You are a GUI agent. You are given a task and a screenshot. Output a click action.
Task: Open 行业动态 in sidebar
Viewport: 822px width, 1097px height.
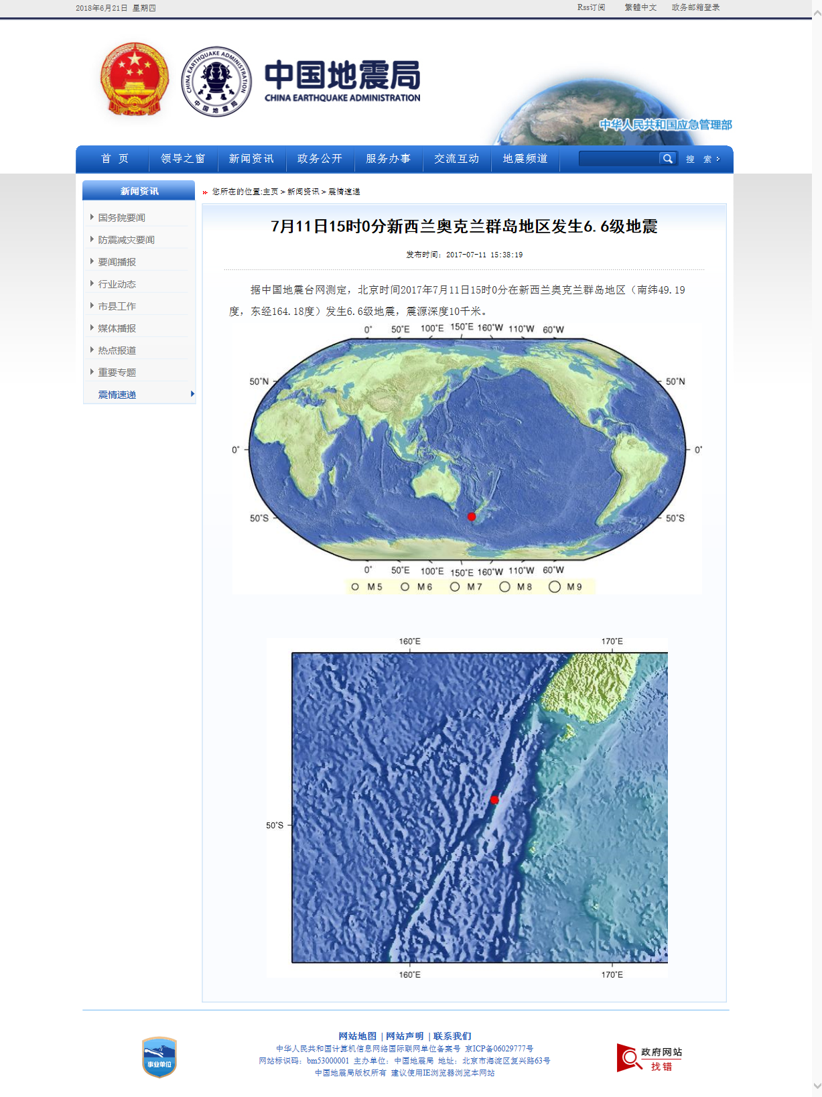117,284
